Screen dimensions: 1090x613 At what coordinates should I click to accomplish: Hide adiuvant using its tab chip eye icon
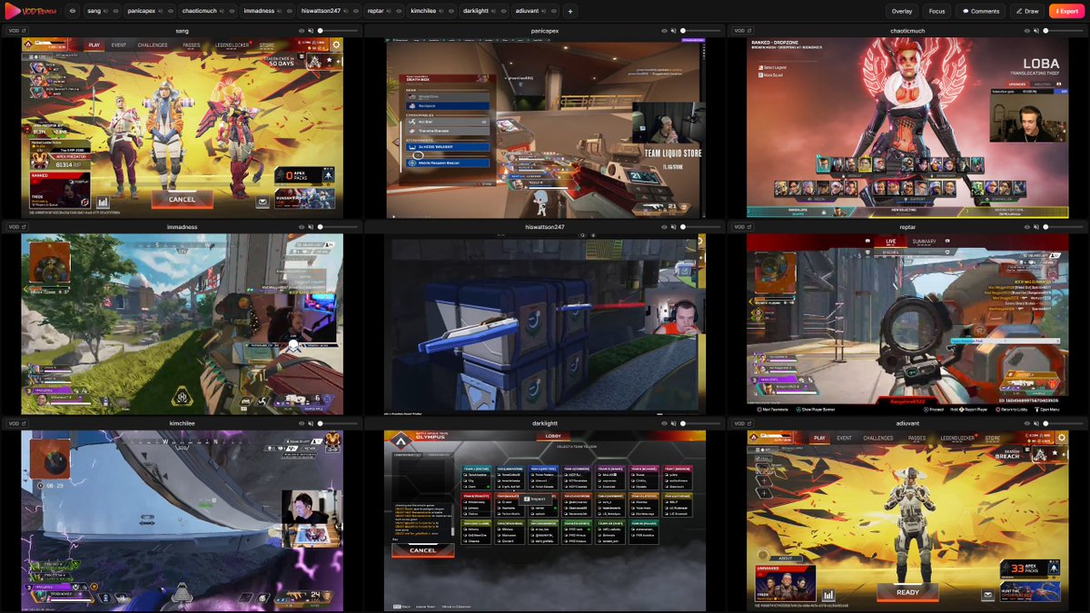(553, 11)
